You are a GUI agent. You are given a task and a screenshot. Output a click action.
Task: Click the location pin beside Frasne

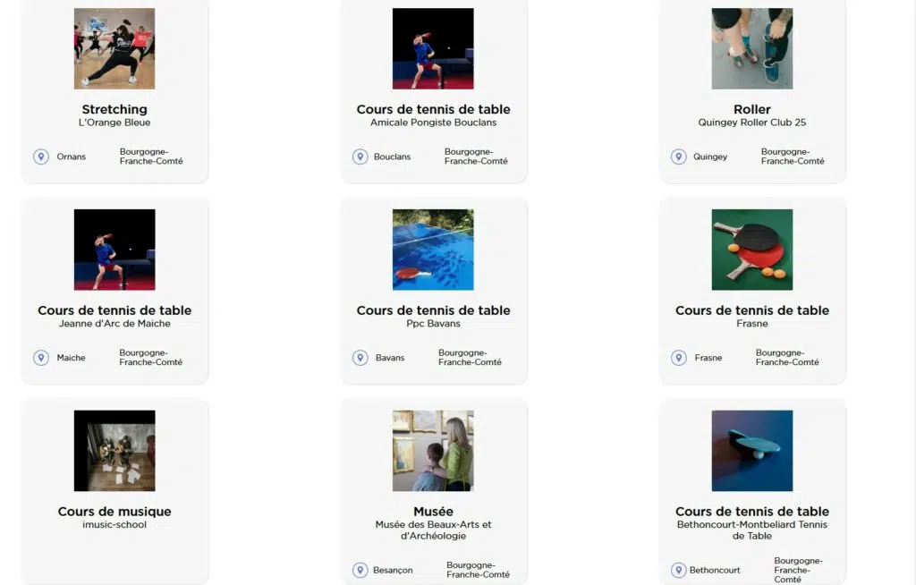678,358
